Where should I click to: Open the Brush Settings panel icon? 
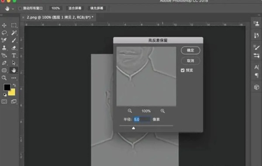257,47
